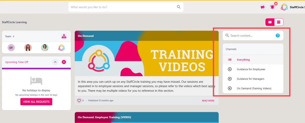305x123 pixels.
Task: Open the announcements megaphone icon
Action: tap(263, 7)
